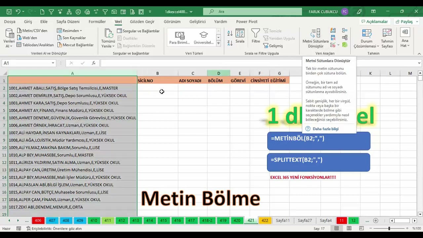This screenshot has height=238, width=423.
Task: Toggle the Filtre funnel in the ribbon
Action: (256, 36)
